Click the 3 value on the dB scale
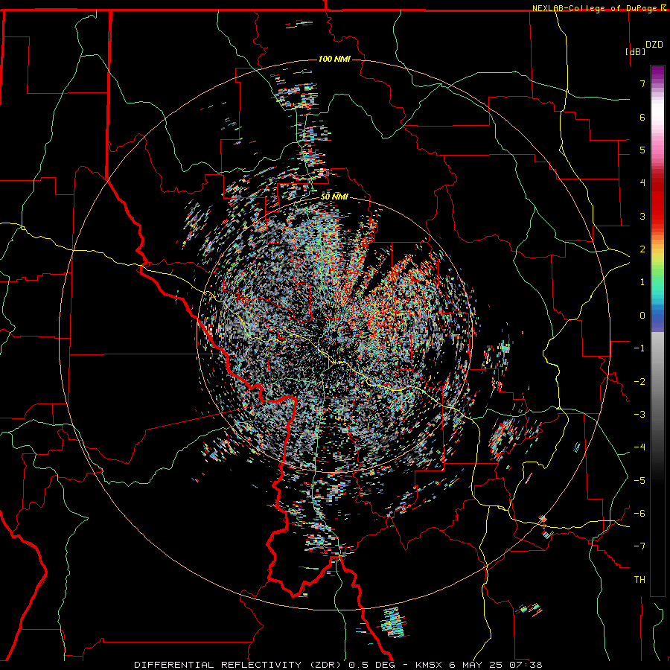 click(642, 216)
